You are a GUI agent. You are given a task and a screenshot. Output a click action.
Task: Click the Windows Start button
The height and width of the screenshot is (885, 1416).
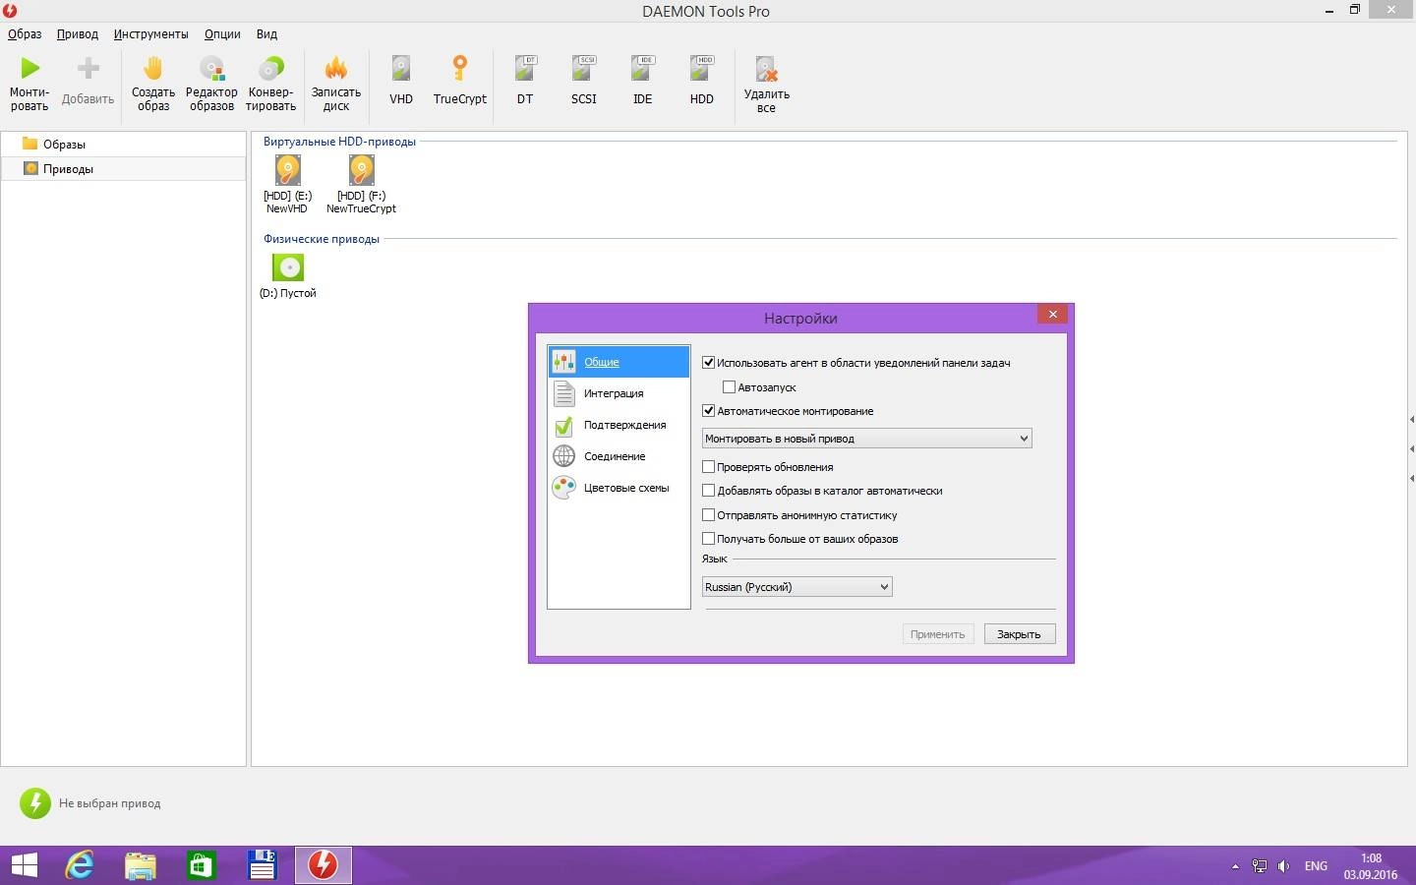[24, 865]
